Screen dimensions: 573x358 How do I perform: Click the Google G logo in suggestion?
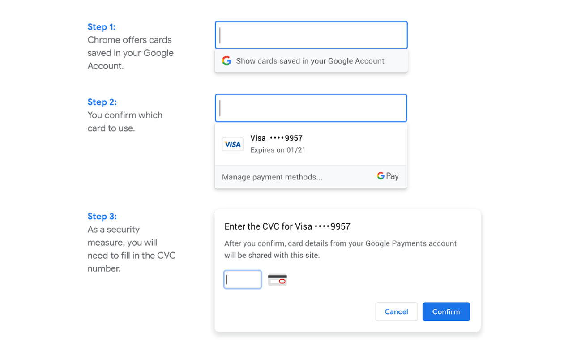point(227,61)
